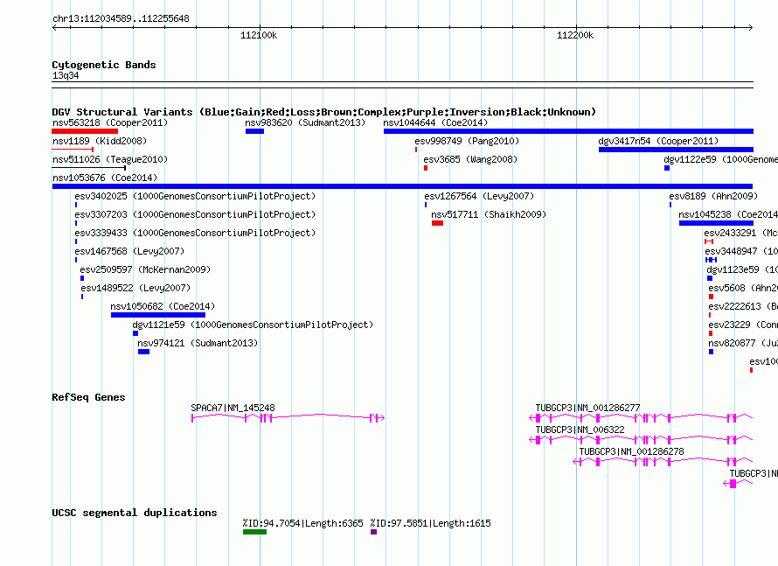This screenshot has height=566, width=778.
Task: Click the dgv1121e59 variant label
Action: [253, 325]
